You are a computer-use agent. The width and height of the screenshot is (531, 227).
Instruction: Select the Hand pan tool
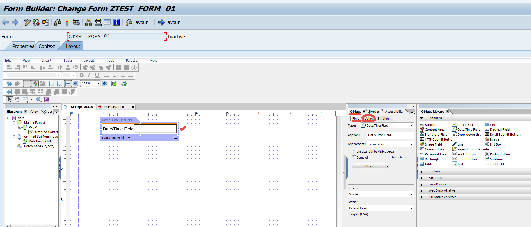[x=17, y=100]
